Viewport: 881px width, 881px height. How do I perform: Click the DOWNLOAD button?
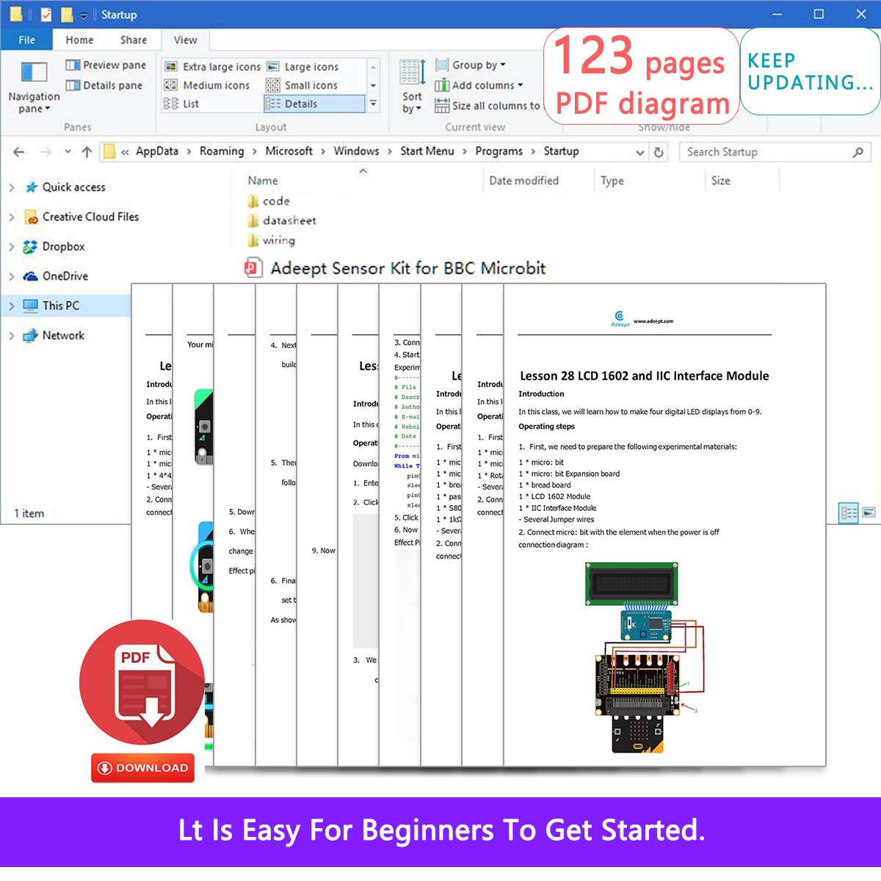point(142,768)
